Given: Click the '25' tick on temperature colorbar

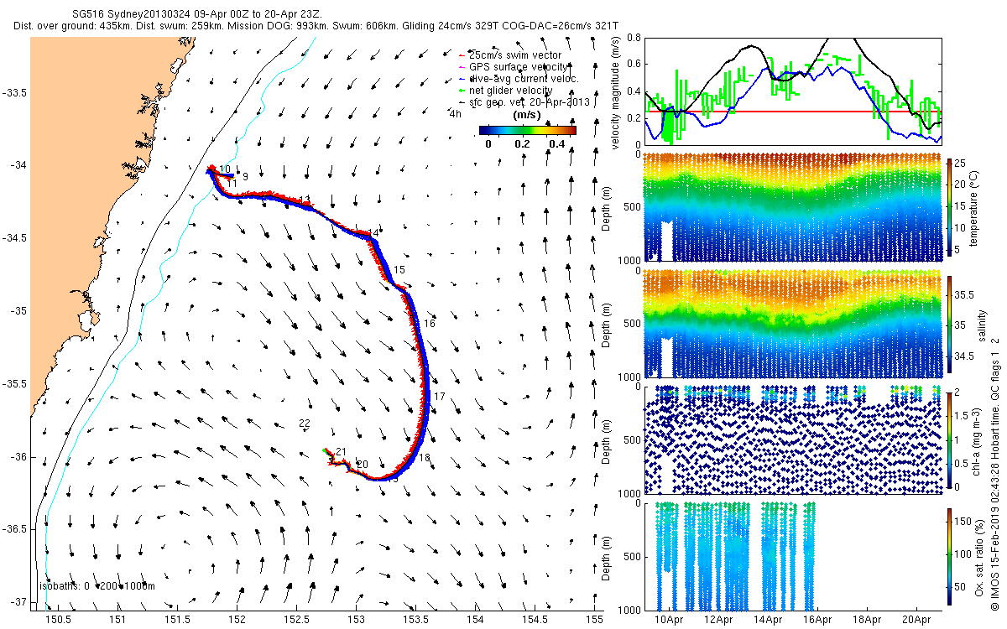Looking at the screenshot, I should click(x=962, y=162).
